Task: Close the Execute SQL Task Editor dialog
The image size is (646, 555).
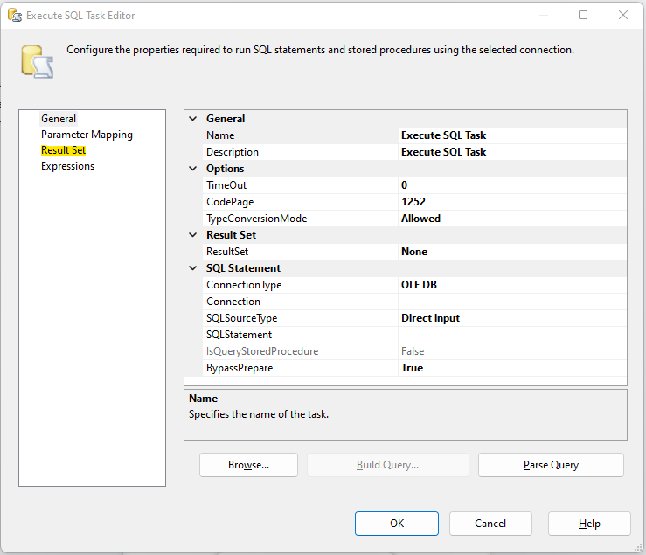Action: (x=622, y=16)
